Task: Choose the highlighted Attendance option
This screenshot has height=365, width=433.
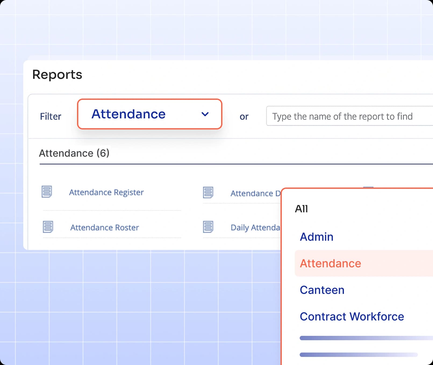Action: (330, 263)
